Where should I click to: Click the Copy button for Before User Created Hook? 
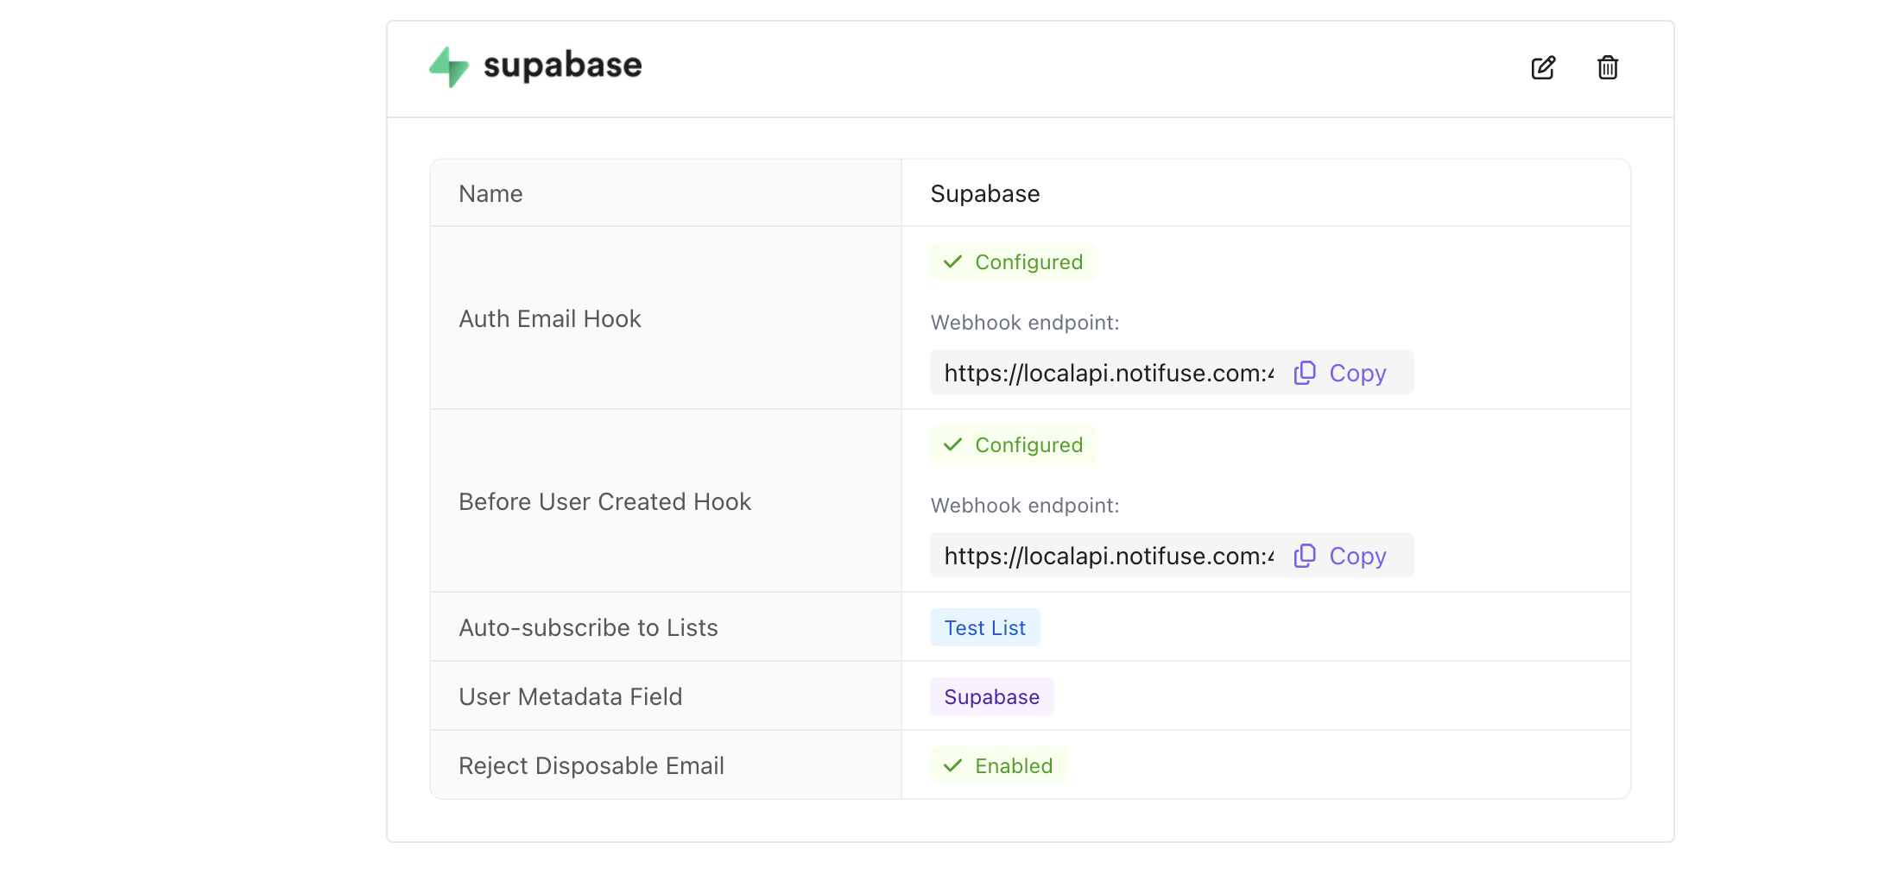click(x=1357, y=555)
